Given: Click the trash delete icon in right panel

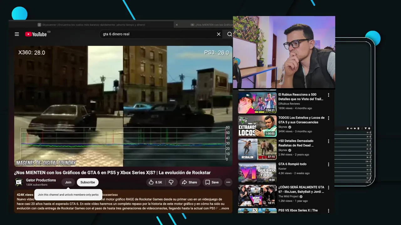Looking at the screenshot, I should click(x=358, y=128).
